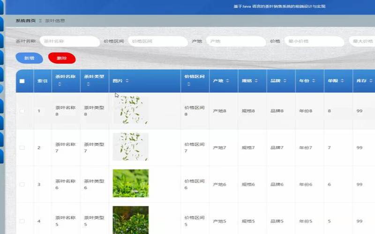The width and height of the screenshot is (375, 234).
Task: Check the checkbox for row 茶叶名称5
Action: coord(22,221)
